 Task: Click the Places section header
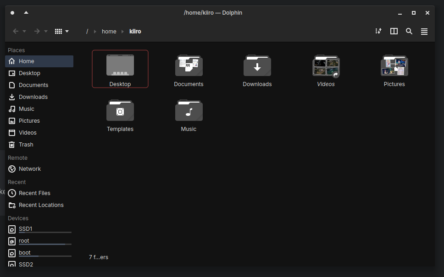(x=16, y=50)
